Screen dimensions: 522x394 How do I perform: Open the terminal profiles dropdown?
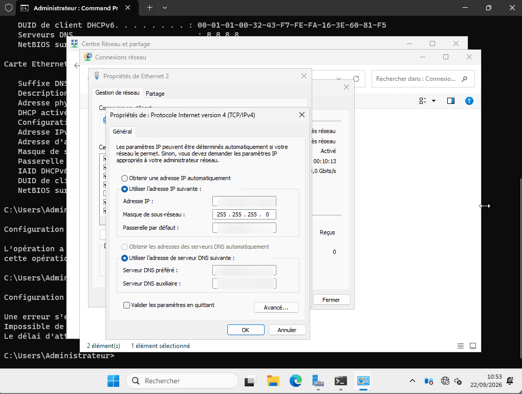165,8
